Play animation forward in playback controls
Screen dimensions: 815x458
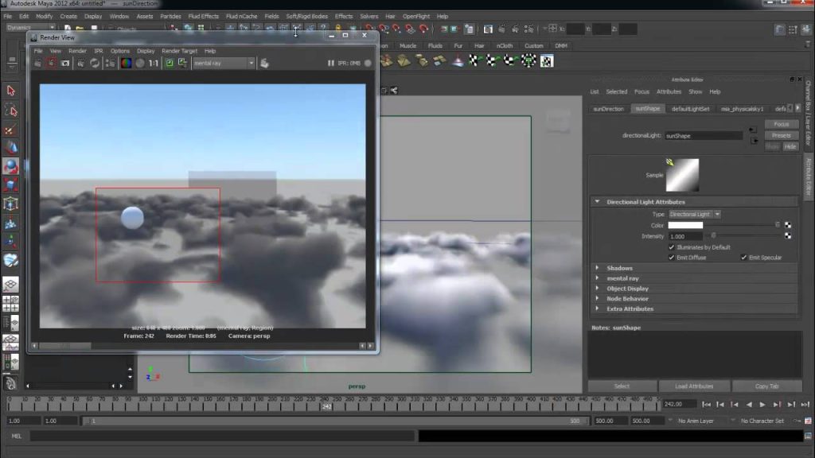click(x=762, y=405)
